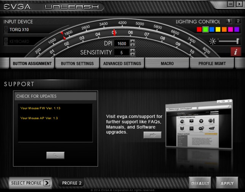Viewport: 245px width, 192px height.
Task: Click the magnifier check-for-updates button
Action: coord(55,155)
